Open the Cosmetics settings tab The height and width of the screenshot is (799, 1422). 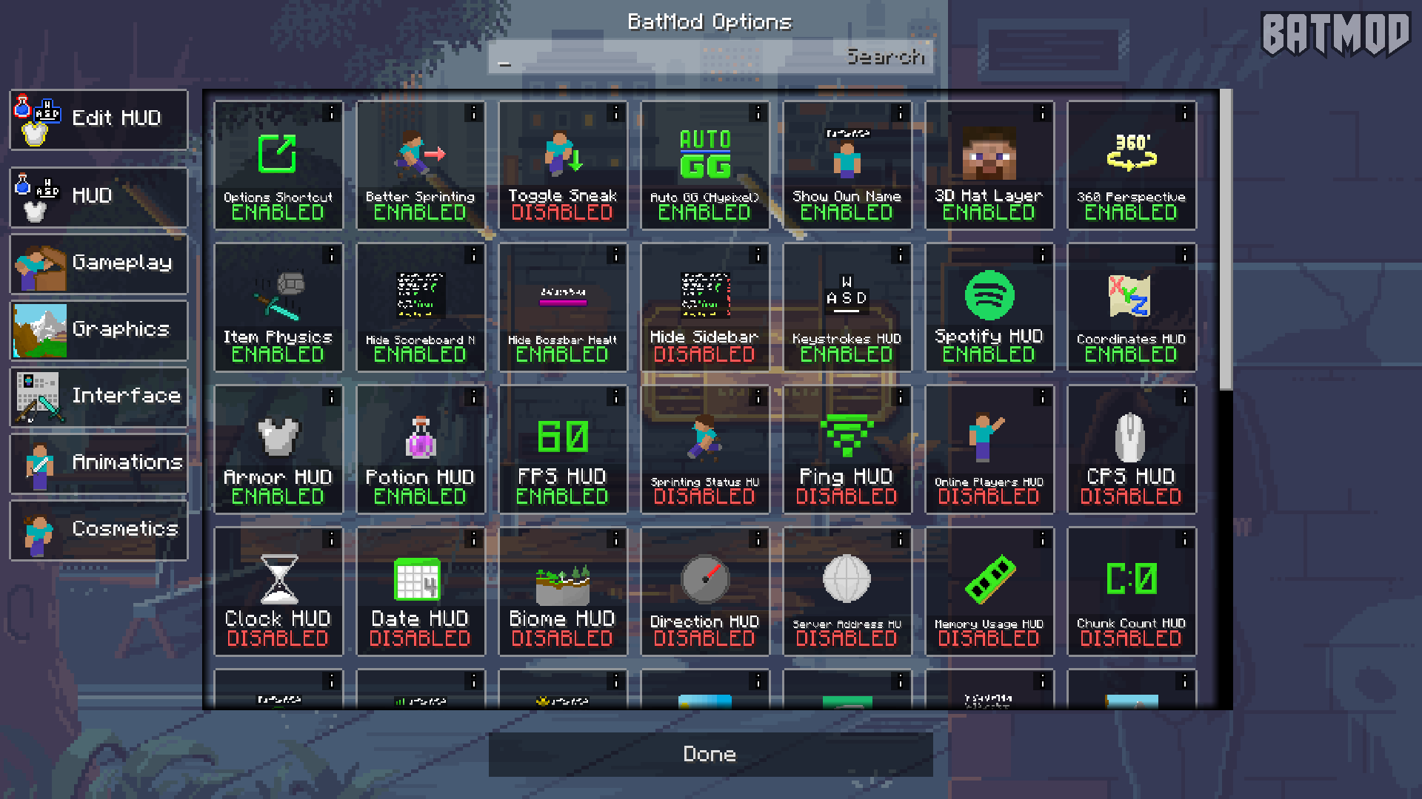(x=98, y=530)
